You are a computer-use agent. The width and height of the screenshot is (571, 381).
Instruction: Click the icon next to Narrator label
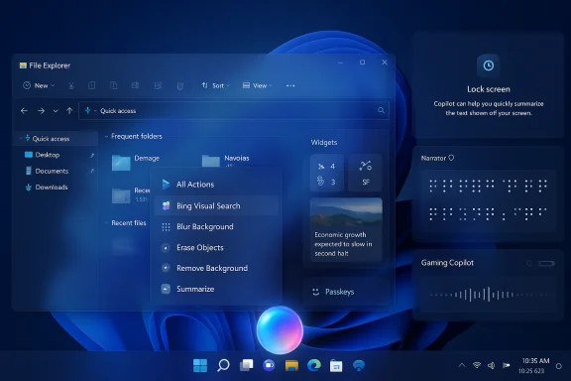(451, 158)
